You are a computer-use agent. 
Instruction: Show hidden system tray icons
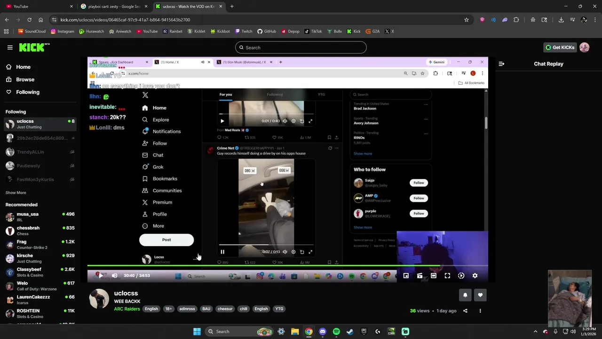click(x=535, y=331)
